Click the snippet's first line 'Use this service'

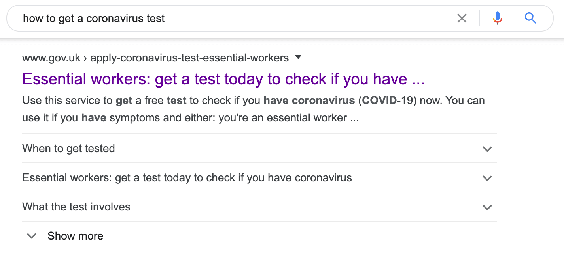click(67, 101)
